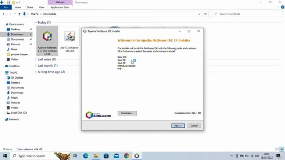Open Explorer help question mark icon

[x=283, y=7]
